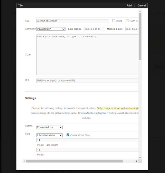Image resolution: width=165 pixels, height=173 pixels.
Task: Tick the Don't Highlight checkbox
Action: 127,21
